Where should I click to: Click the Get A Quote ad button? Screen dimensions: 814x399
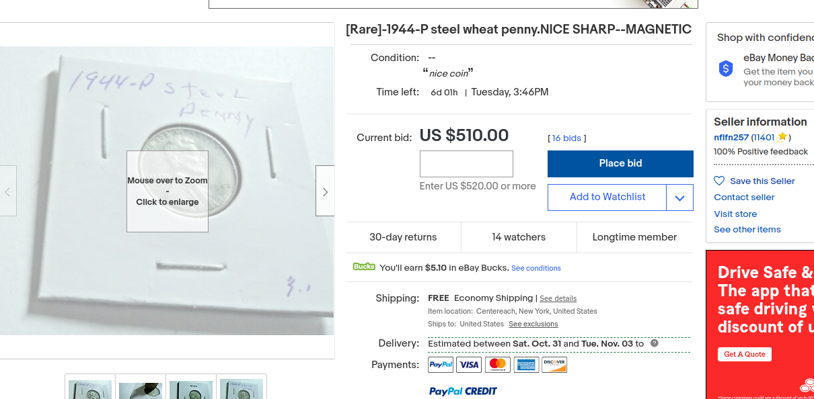pyautogui.click(x=744, y=354)
